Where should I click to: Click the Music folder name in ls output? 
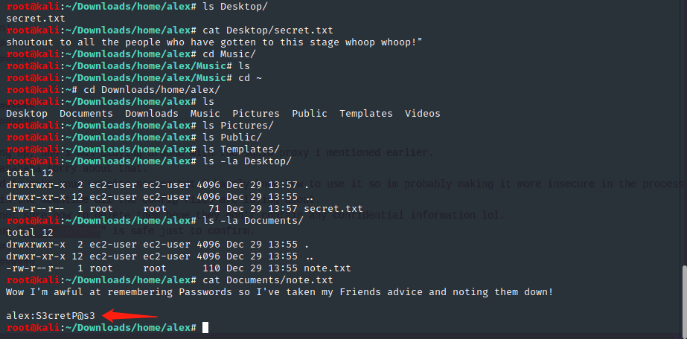pos(205,114)
